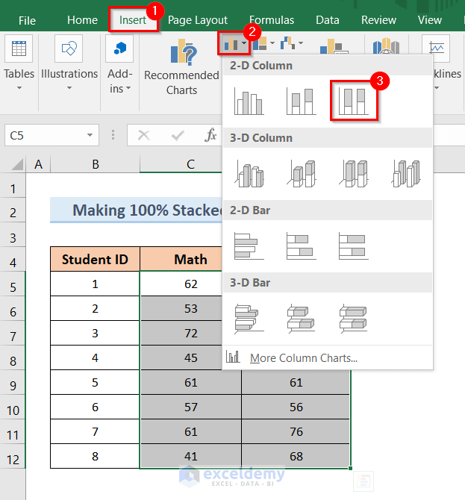Screen dimensions: 465x500
Task: Select the Clustered Column chart icon
Action: (249, 101)
